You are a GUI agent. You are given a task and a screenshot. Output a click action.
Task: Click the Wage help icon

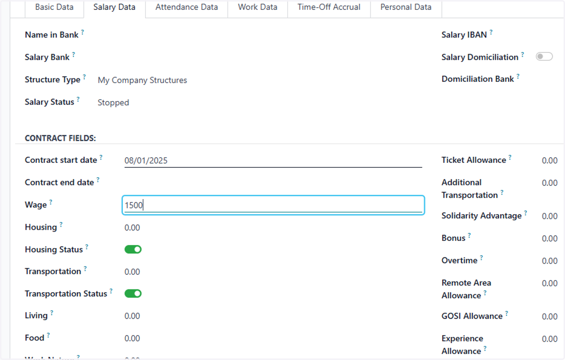point(51,202)
